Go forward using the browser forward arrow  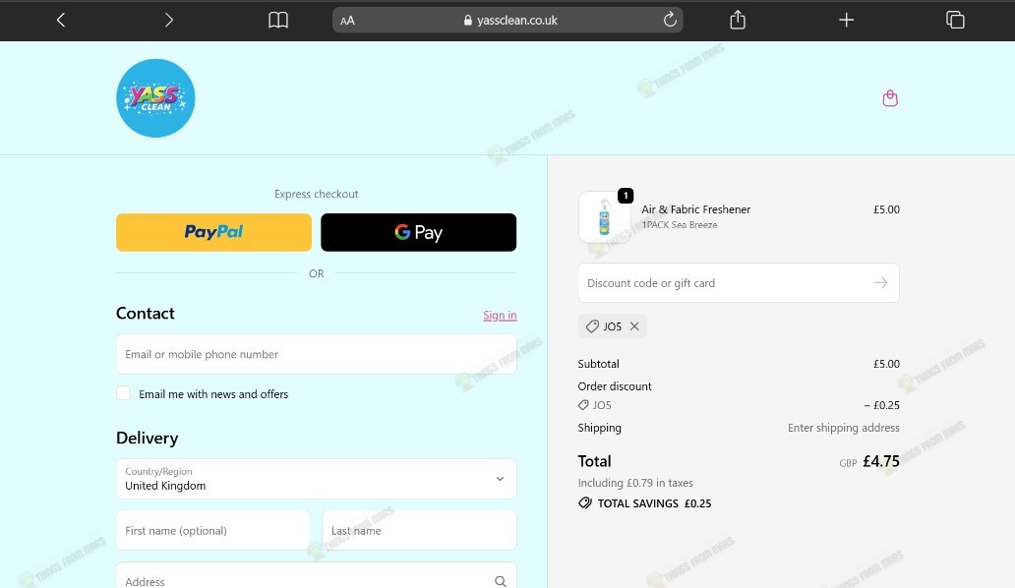tap(169, 20)
